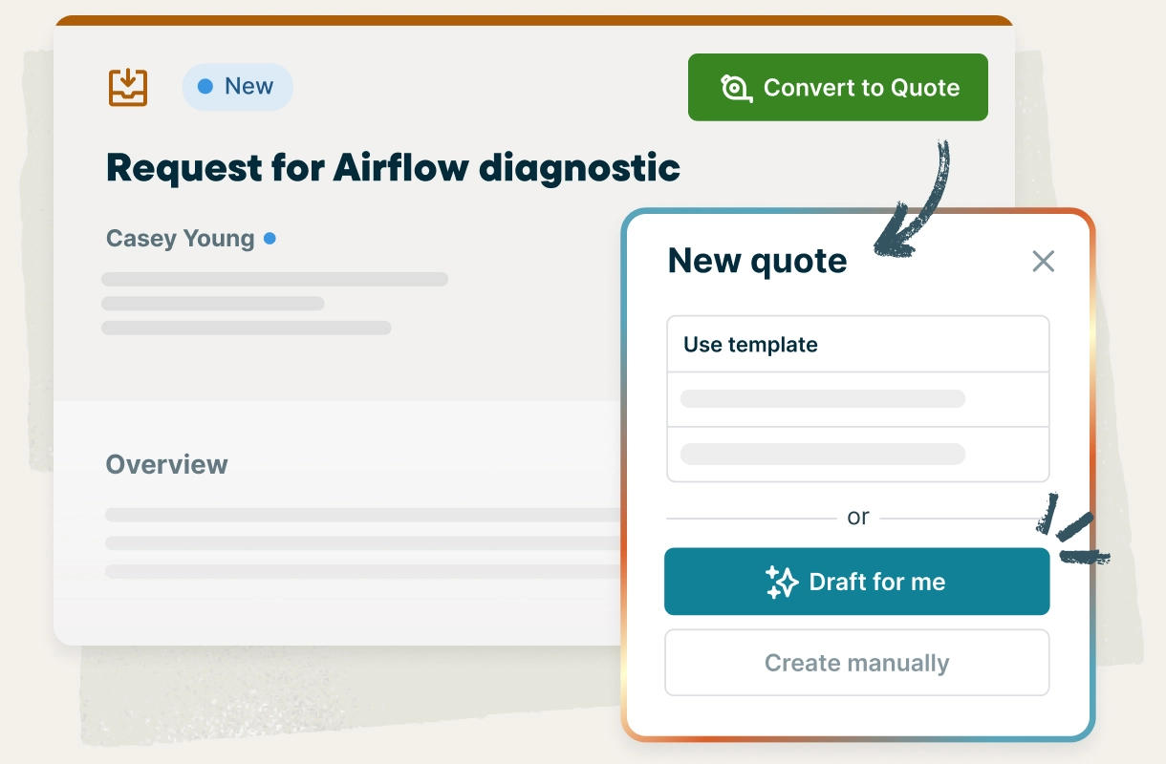This screenshot has width=1166, height=764.
Task: Click the blue dot beside Casey Young
Action: 270,239
